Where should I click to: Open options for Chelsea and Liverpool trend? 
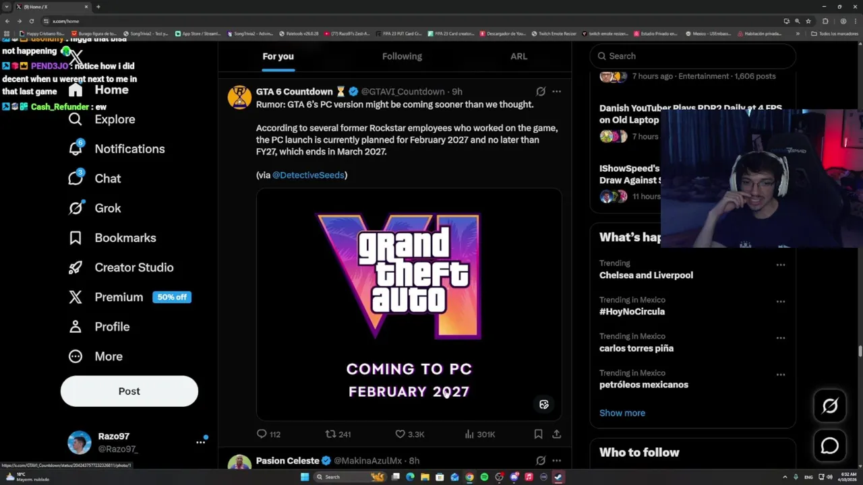click(x=781, y=265)
